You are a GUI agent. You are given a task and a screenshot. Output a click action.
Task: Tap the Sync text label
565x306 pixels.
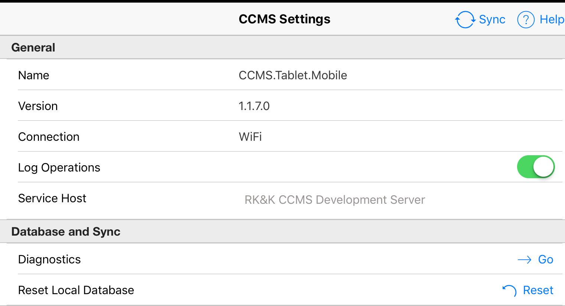click(492, 19)
